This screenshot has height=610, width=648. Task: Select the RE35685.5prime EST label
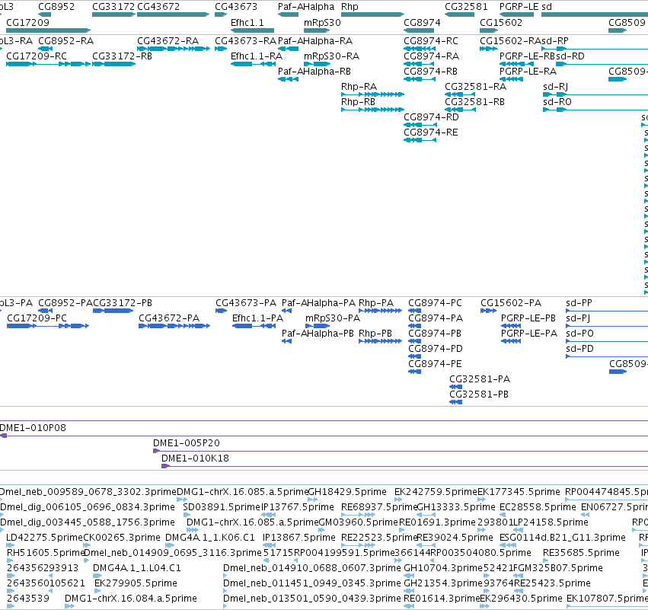pos(581,553)
